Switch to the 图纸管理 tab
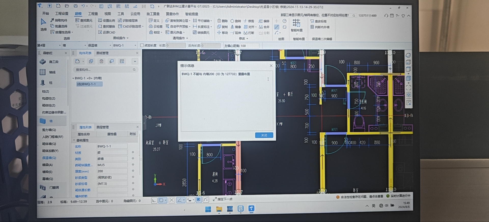Viewport: 489px width, 222px height. [102, 53]
